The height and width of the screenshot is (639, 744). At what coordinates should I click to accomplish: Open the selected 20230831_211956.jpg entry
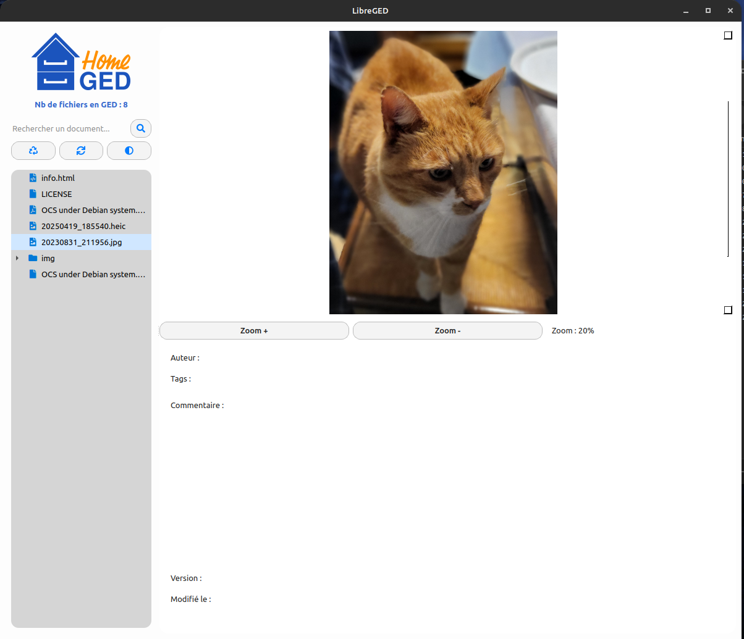pos(81,242)
